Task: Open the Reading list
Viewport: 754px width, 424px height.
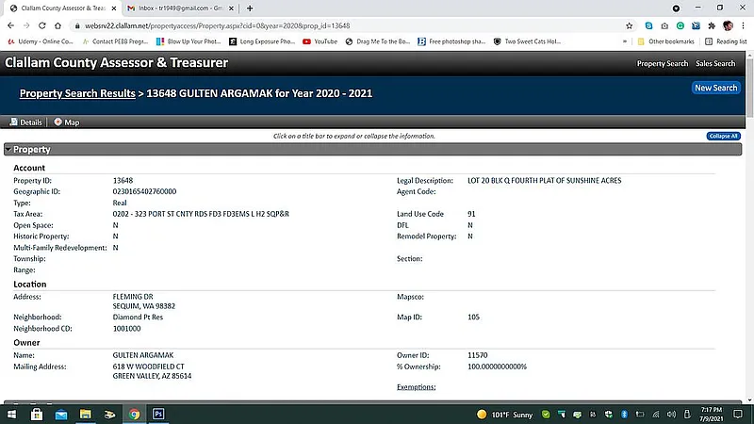Action: 726,41
